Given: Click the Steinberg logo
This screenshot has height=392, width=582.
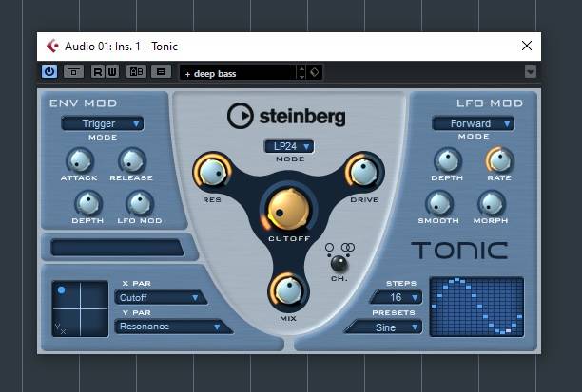Looking at the screenshot, I should (x=286, y=116).
